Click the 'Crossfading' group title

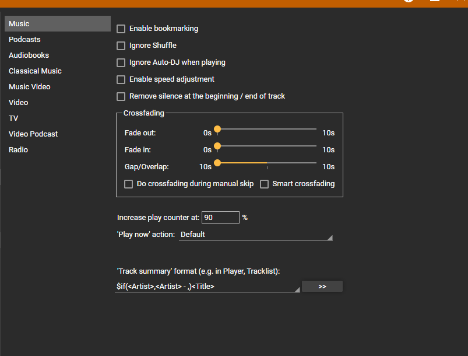[x=144, y=113]
